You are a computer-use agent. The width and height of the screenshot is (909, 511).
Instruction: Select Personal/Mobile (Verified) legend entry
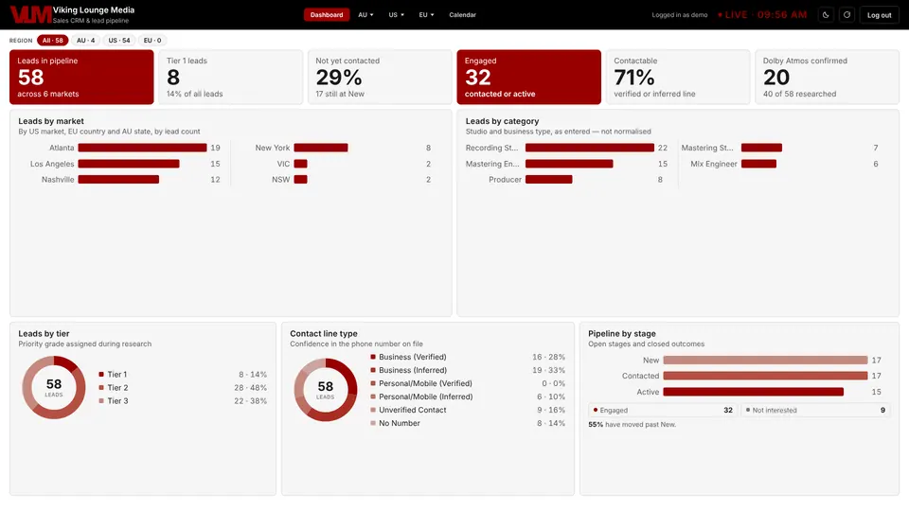pos(468,383)
